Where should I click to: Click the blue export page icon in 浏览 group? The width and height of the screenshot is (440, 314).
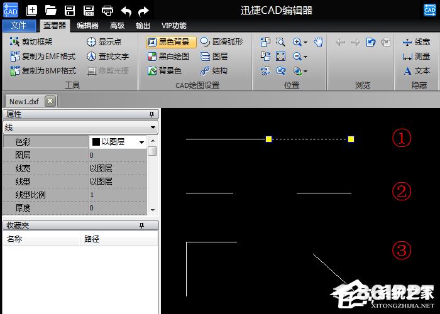[x=371, y=42]
